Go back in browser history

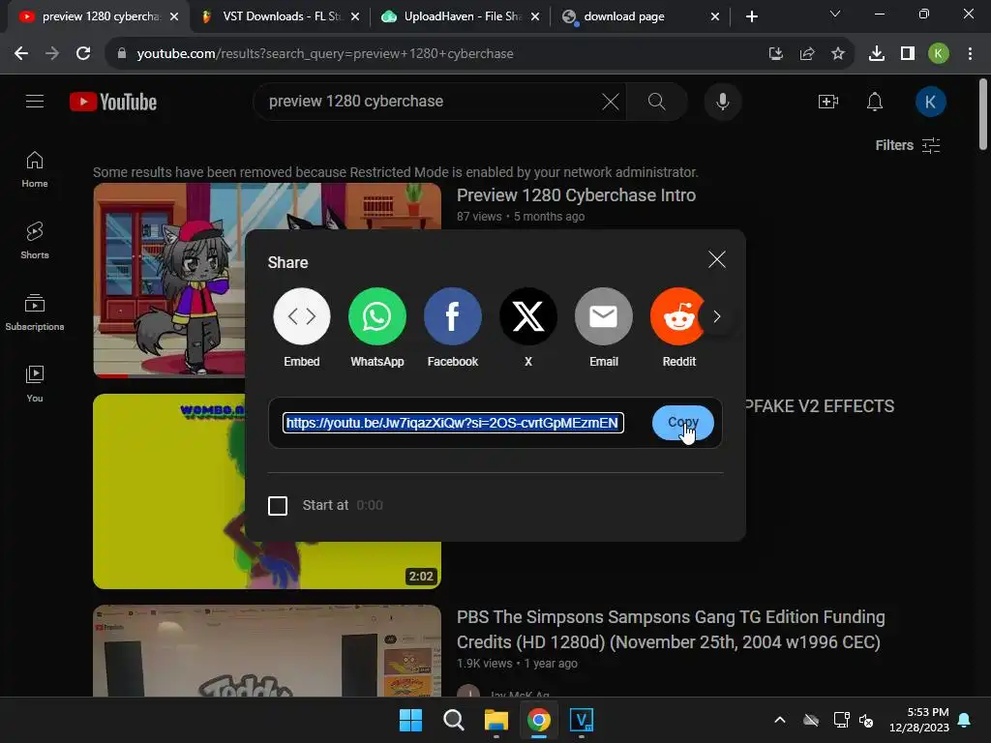[21, 54]
